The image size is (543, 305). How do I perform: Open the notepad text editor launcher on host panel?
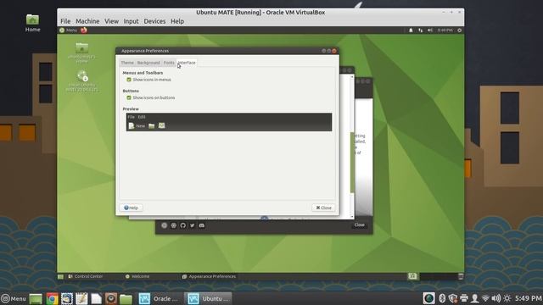coord(81,298)
